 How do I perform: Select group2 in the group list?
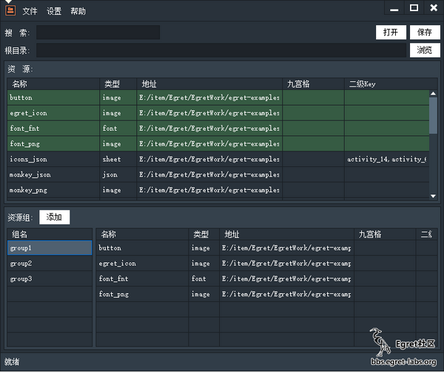click(50, 264)
